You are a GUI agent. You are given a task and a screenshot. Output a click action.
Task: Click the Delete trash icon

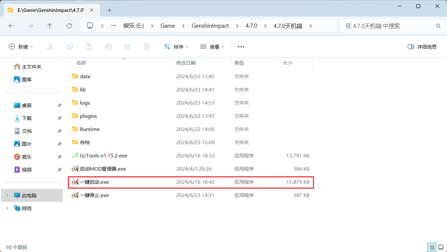(x=147, y=47)
